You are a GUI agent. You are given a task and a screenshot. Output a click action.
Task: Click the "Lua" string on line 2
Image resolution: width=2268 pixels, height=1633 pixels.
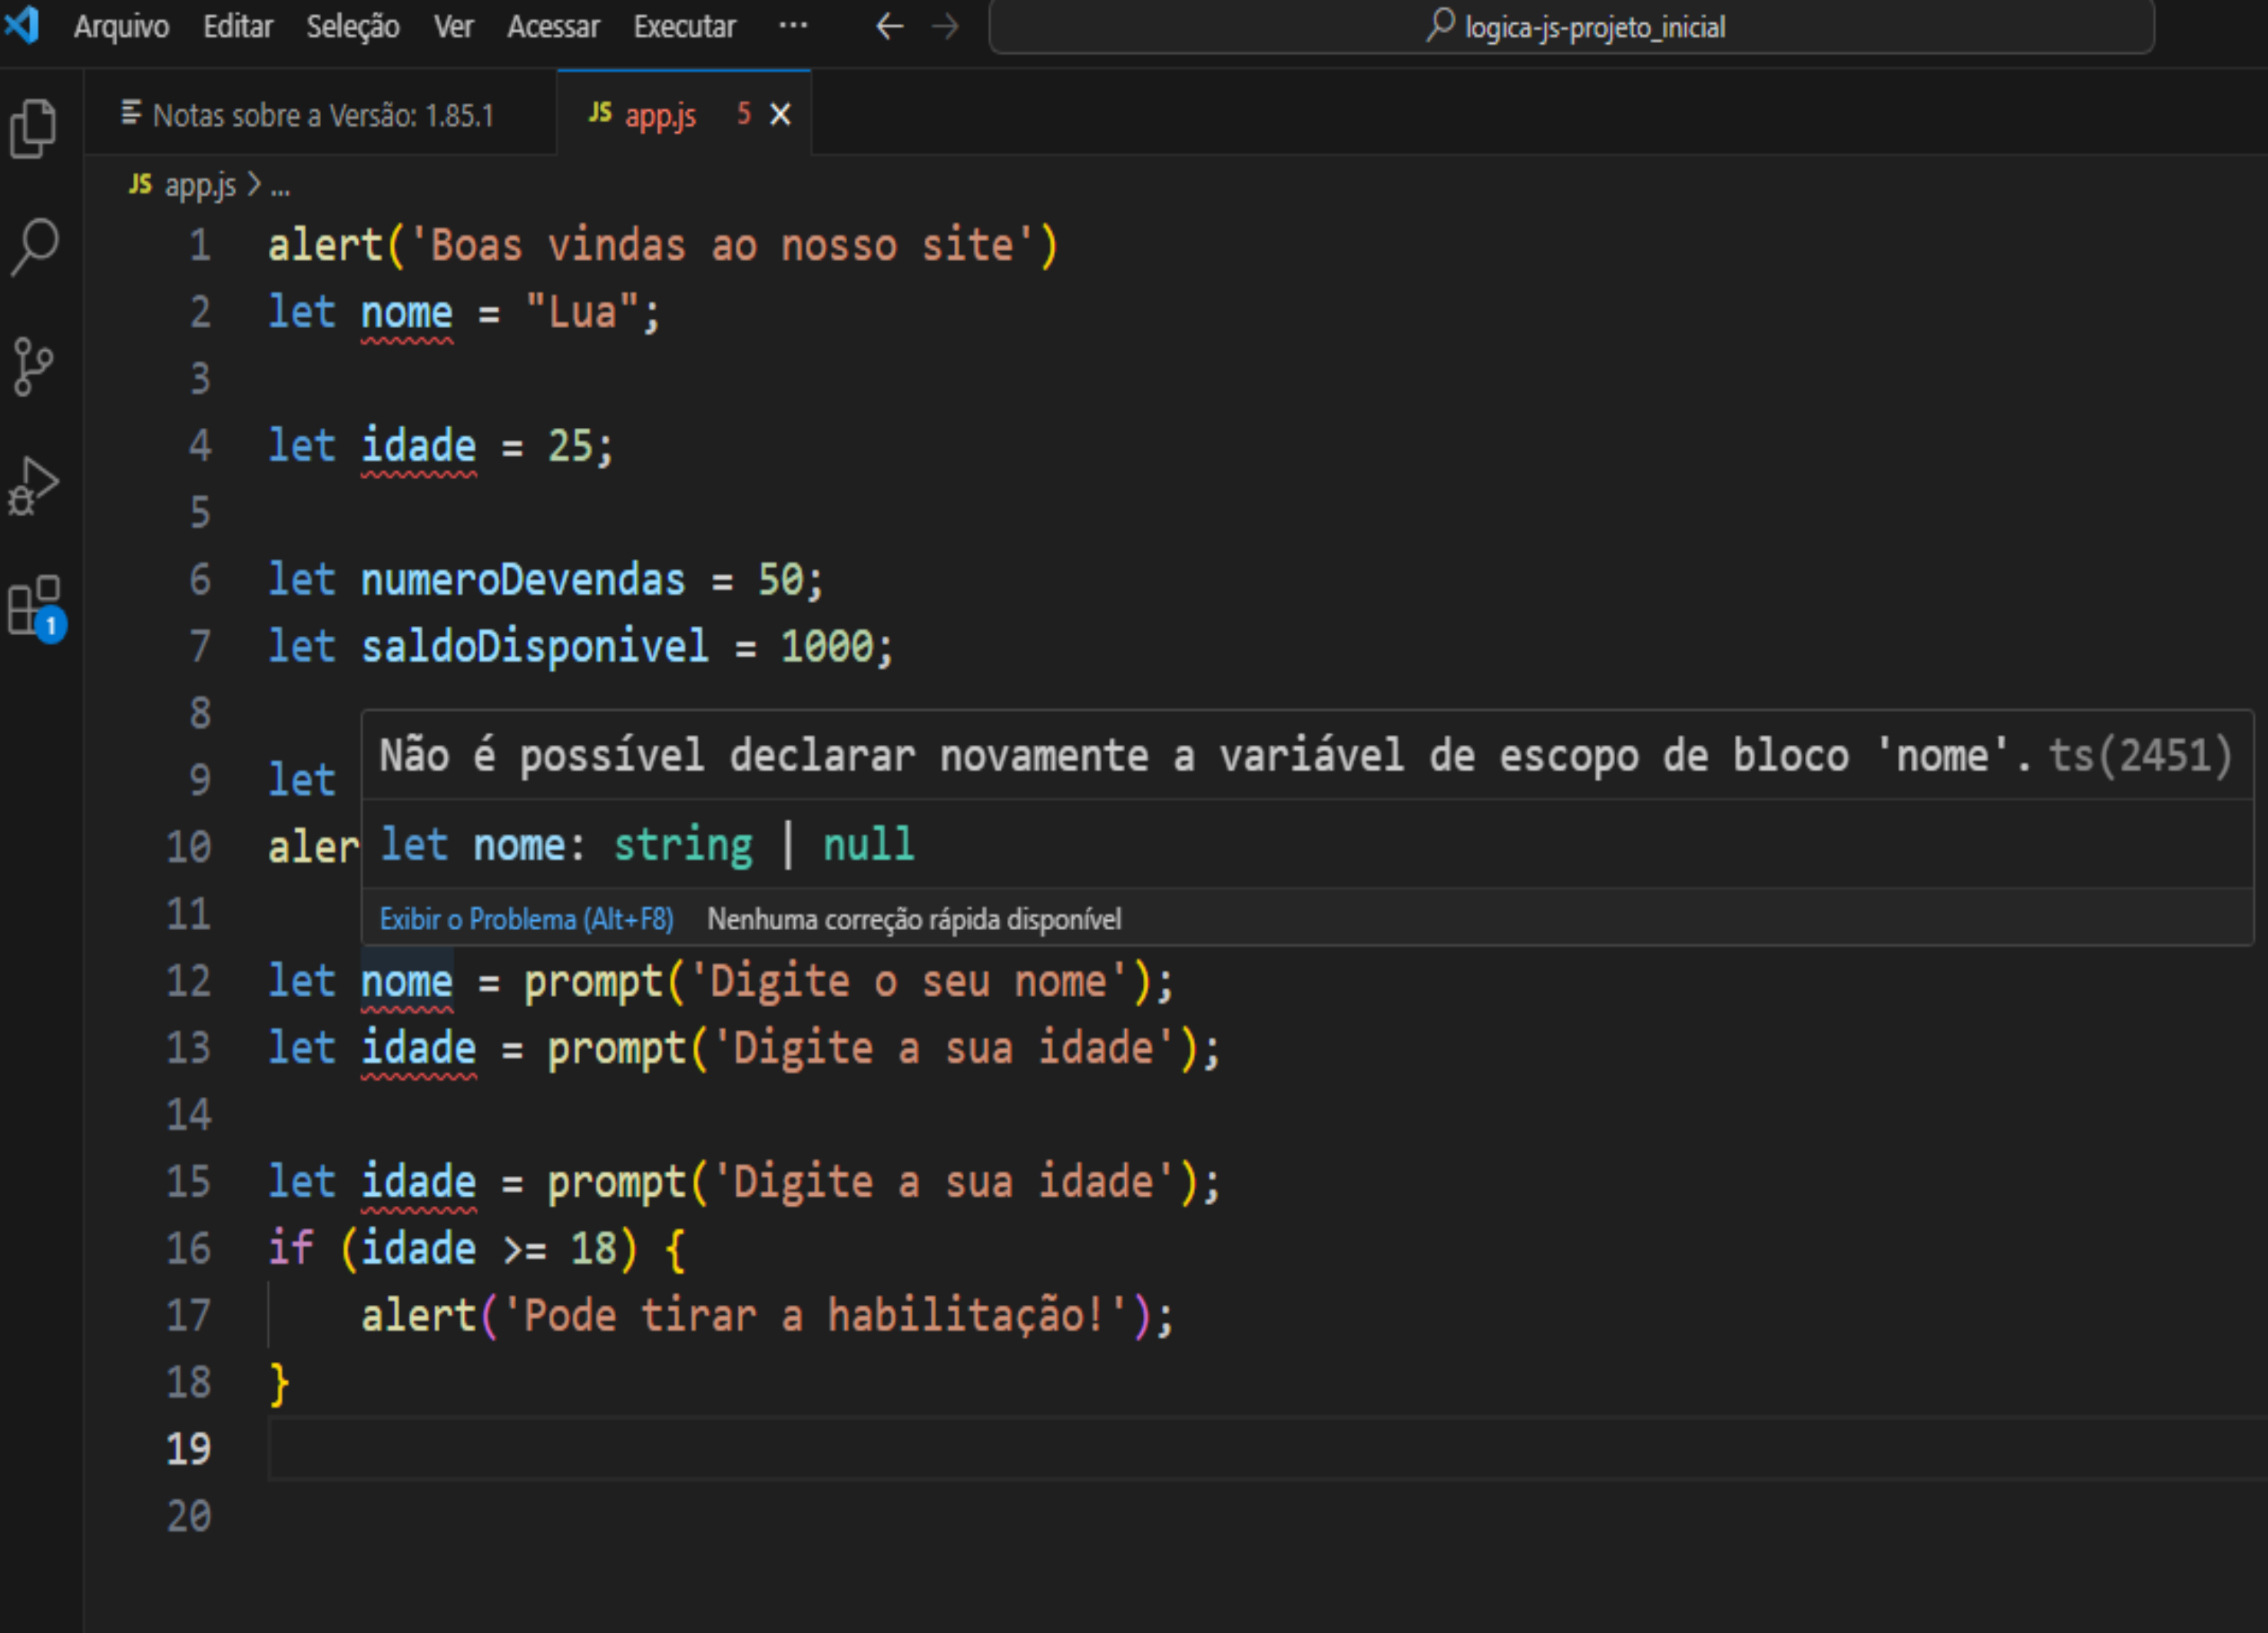pos(581,313)
